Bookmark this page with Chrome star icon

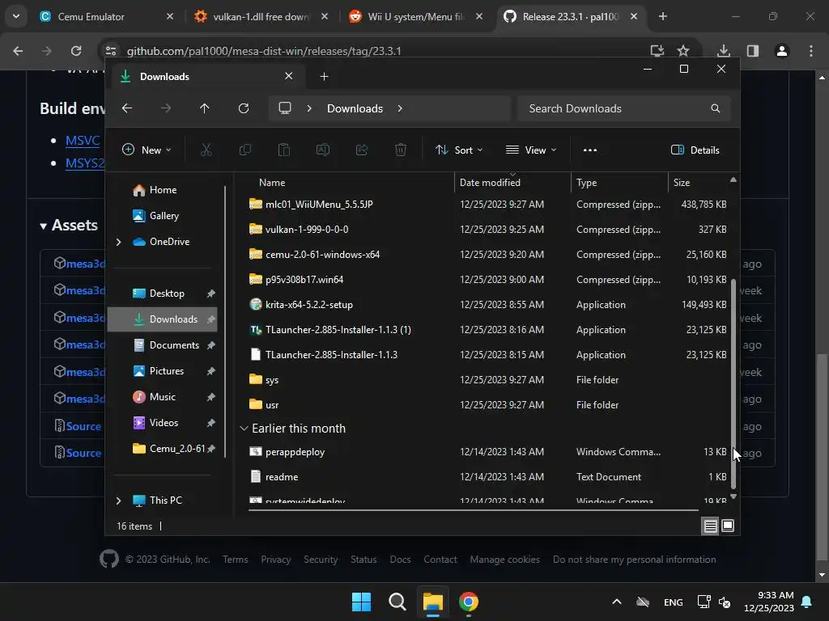click(683, 51)
